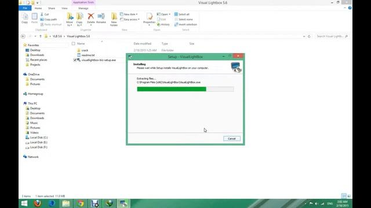Toggle the select-all checkbox in header
The height and width of the screenshot is (208, 371).
pos(74,44)
